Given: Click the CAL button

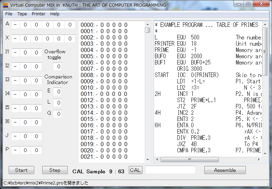Looking at the screenshot, I should [135, 170].
